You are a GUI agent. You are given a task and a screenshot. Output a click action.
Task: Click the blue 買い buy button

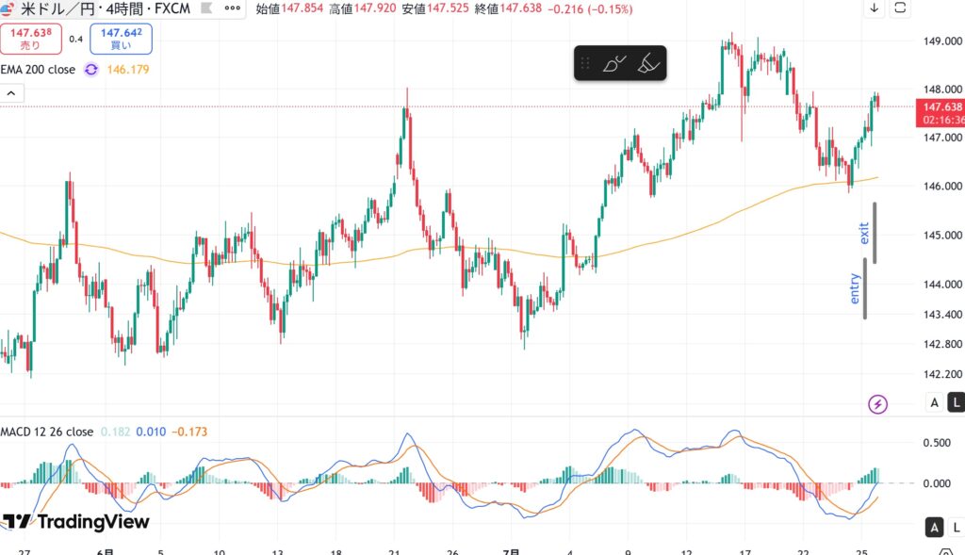[x=122, y=38]
